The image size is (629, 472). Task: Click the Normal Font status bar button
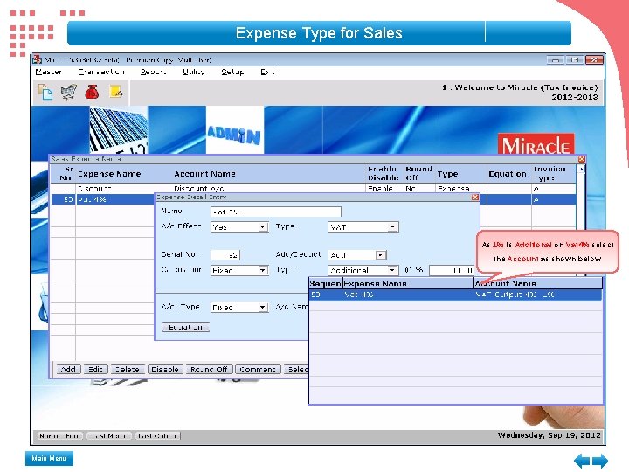click(x=60, y=435)
